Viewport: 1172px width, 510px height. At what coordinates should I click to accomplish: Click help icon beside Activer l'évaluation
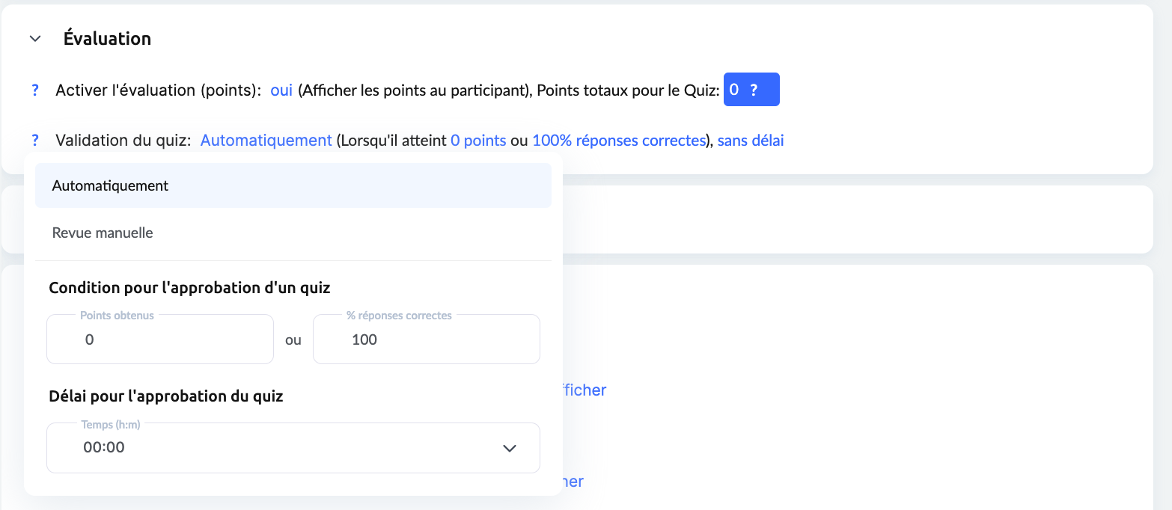[35, 90]
